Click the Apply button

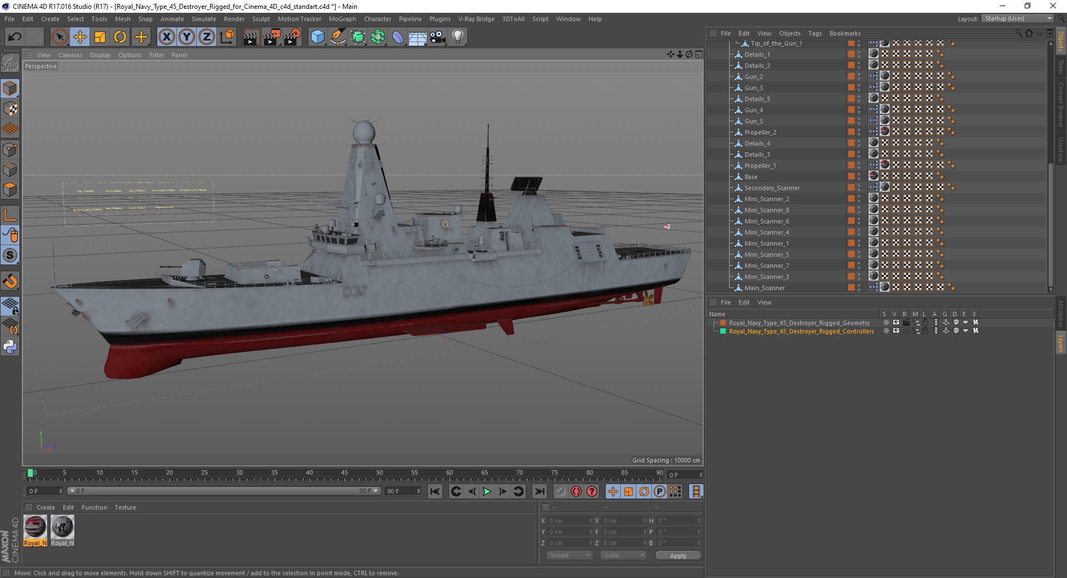[x=678, y=556]
